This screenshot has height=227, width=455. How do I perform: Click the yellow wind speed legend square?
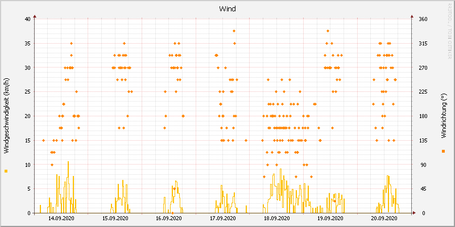(6, 171)
